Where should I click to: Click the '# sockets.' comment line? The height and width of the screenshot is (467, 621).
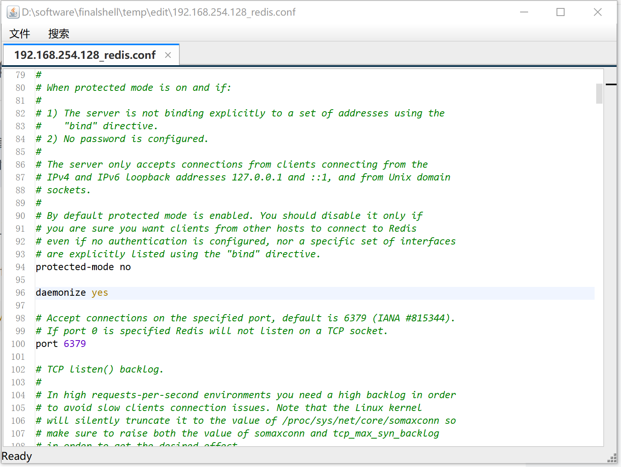pos(63,190)
